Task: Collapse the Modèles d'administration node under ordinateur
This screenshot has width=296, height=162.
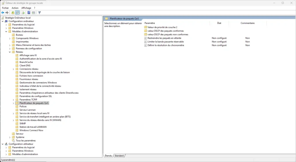Action: [x=6, y=31]
